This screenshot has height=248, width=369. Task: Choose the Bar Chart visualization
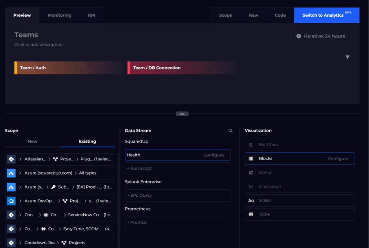coord(300,145)
